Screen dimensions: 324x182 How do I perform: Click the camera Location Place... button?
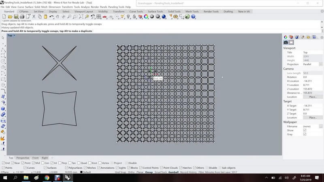(313, 97)
